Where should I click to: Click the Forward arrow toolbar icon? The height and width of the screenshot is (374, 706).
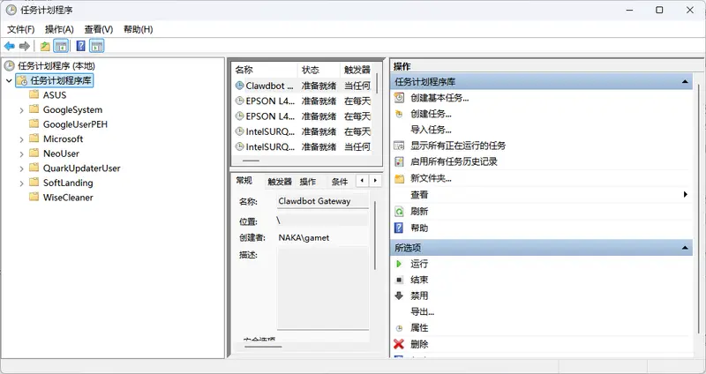click(25, 46)
